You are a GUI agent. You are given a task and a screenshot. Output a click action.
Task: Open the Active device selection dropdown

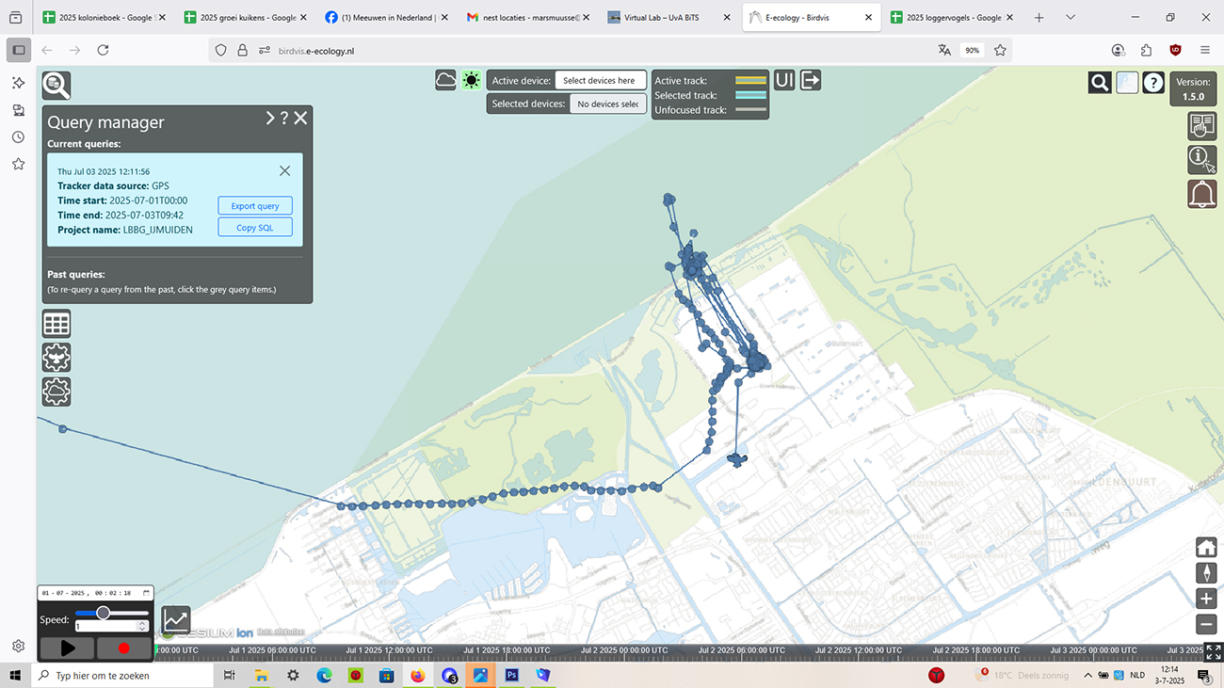(x=600, y=81)
